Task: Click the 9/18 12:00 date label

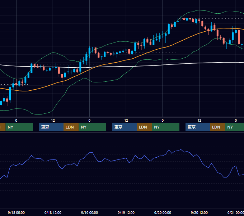Action: [x=53, y=212]
